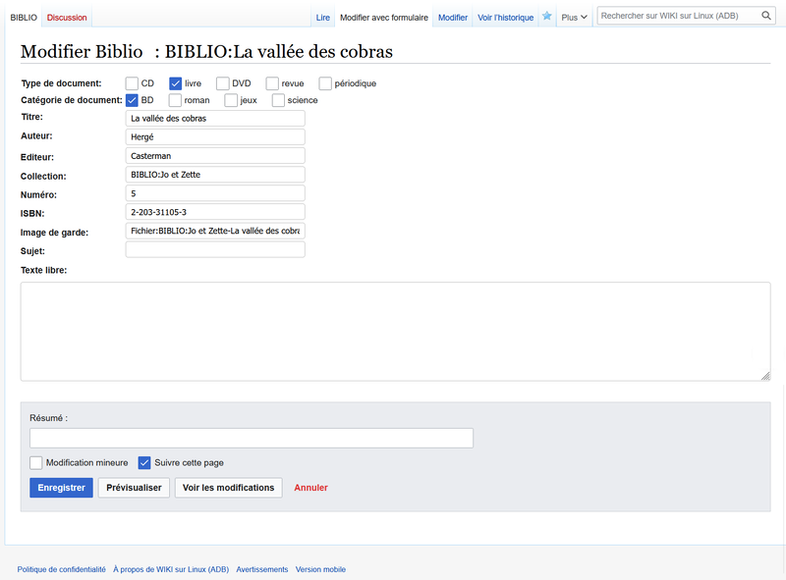This screenshot has height=580, width=786.
Task: Open Politique de confidentialité link
Action: click(x=62, y=569)
